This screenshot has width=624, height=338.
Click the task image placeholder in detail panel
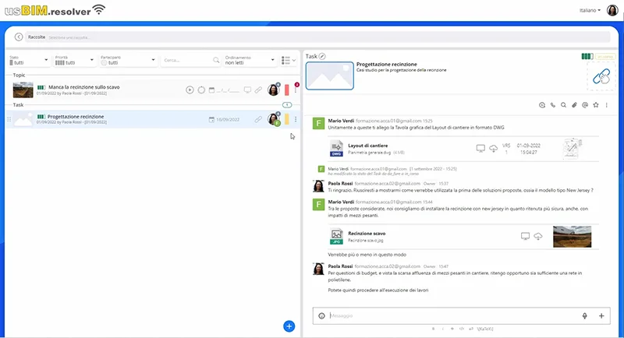[x=329, y=76]
